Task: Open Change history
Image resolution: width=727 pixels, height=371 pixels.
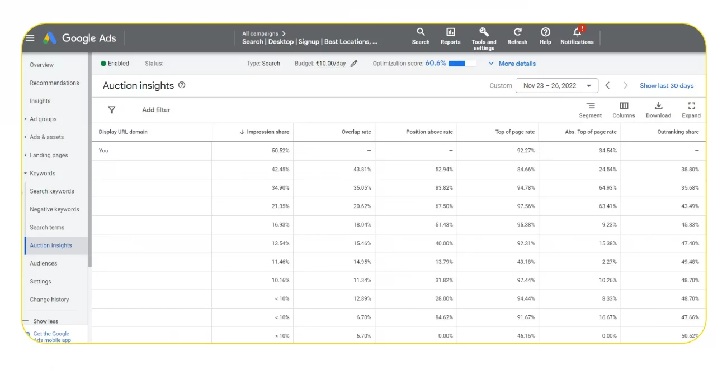Action: pos(49,300)
